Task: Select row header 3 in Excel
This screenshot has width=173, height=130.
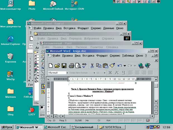Action: 30,67
